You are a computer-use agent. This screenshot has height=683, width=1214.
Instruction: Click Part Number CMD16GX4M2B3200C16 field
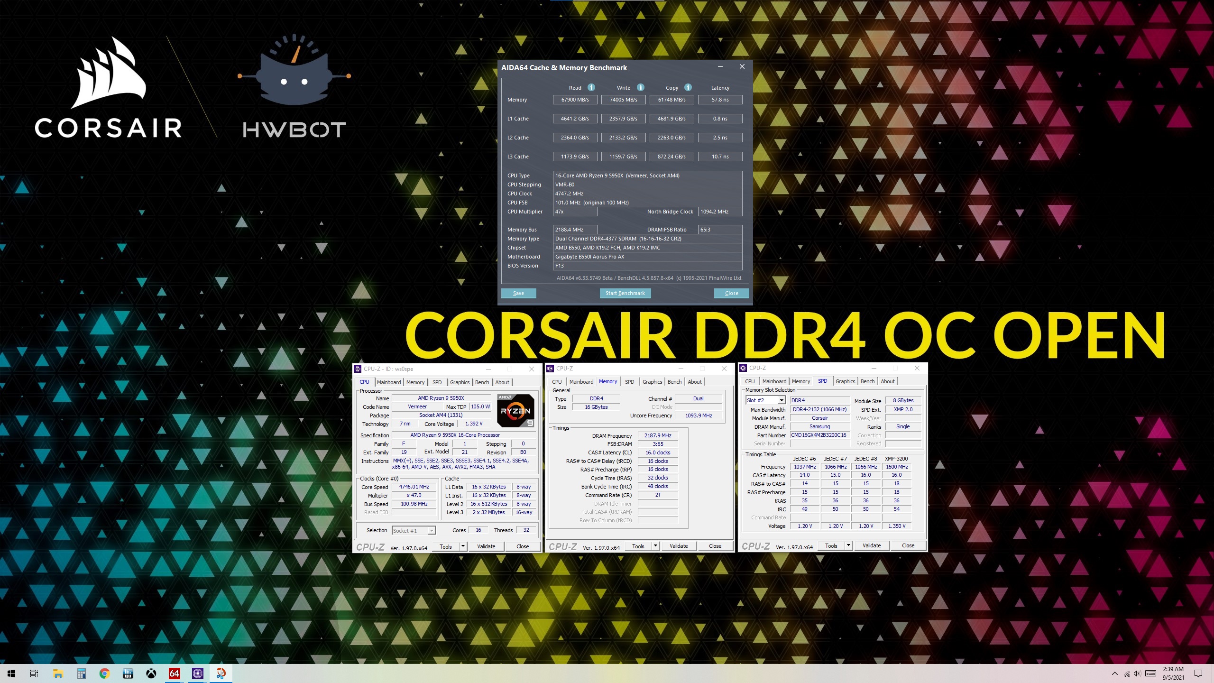coord(820,435)
